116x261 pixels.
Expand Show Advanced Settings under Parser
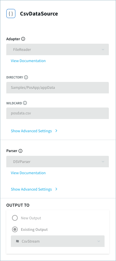coord(31,189)
